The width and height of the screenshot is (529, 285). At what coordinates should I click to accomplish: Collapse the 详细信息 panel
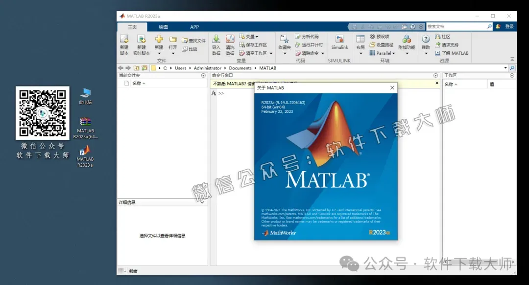[202, 202]
